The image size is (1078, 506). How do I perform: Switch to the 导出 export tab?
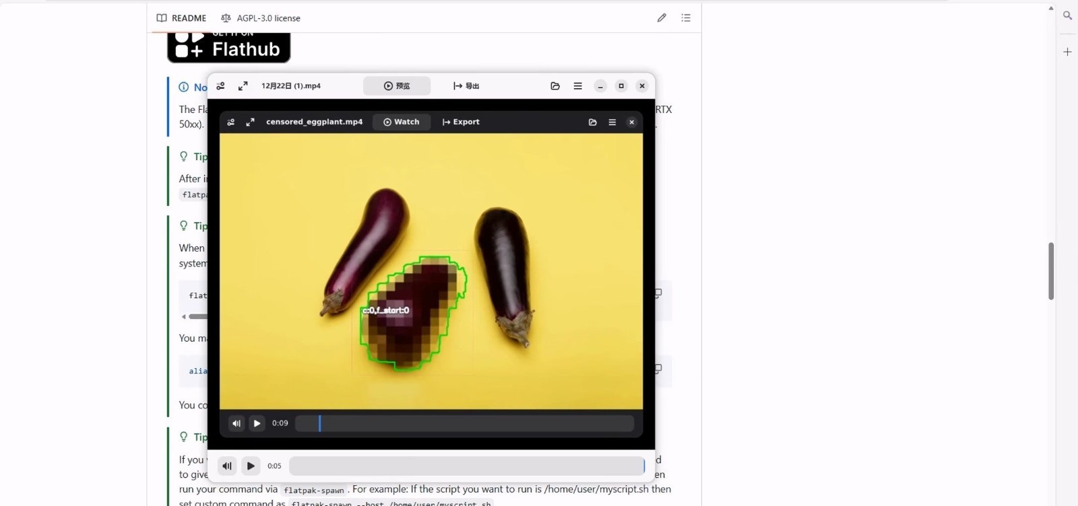pos(466,86)
